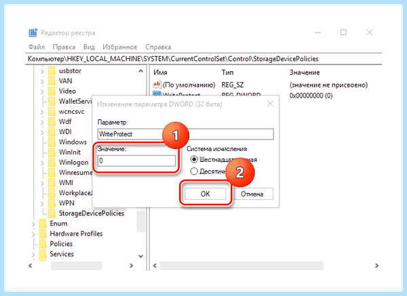
Task: Expand the wcncsvc tree node
Action: coord(42,112)
